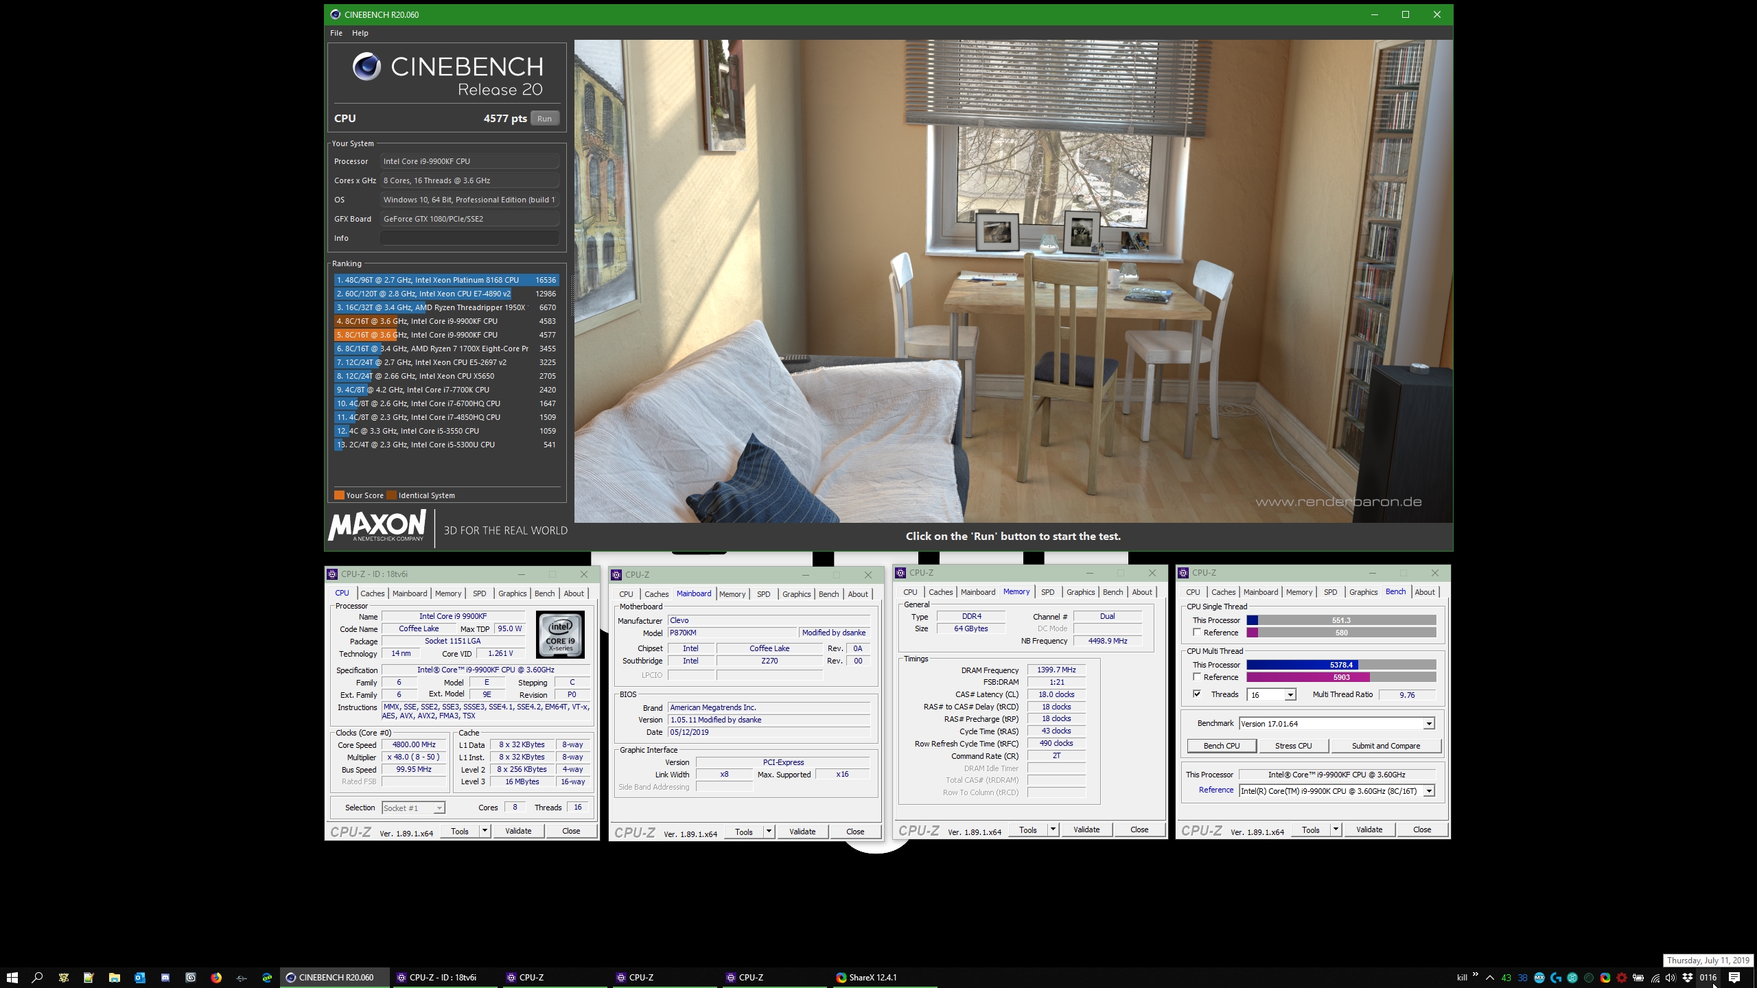Uncheck the Threads checkbox in Bench window
The height and width of the screenshot is (988, 1757).
[x=1197, y=694]
